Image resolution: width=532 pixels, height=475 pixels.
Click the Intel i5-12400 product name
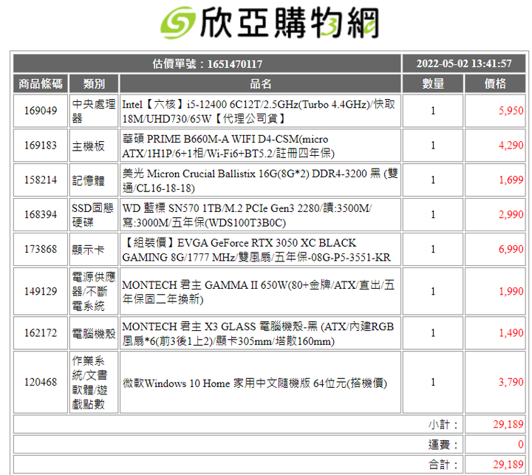[259, 112]
